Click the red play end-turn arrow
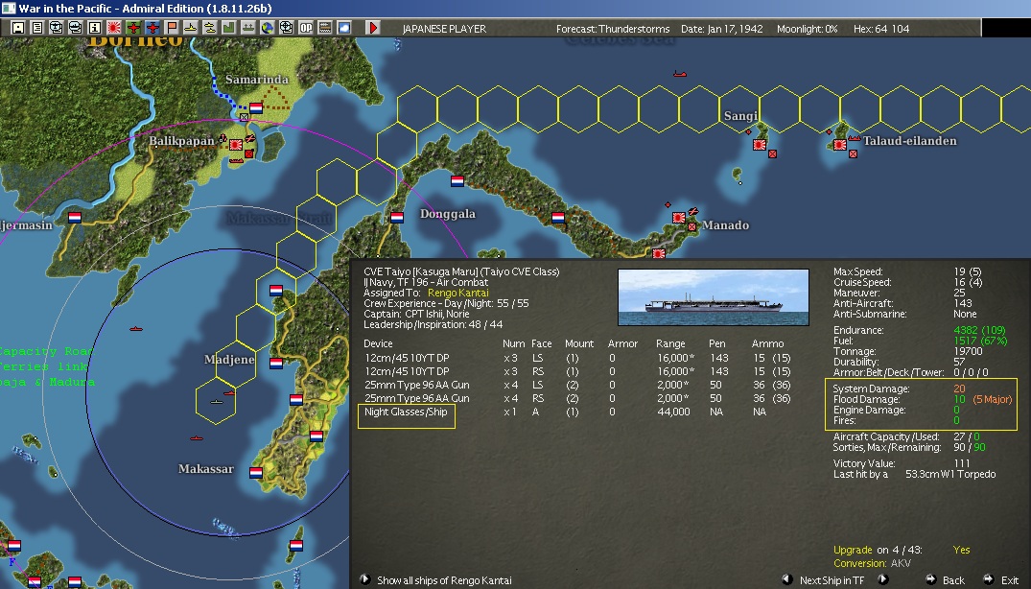 coord(373,28)
